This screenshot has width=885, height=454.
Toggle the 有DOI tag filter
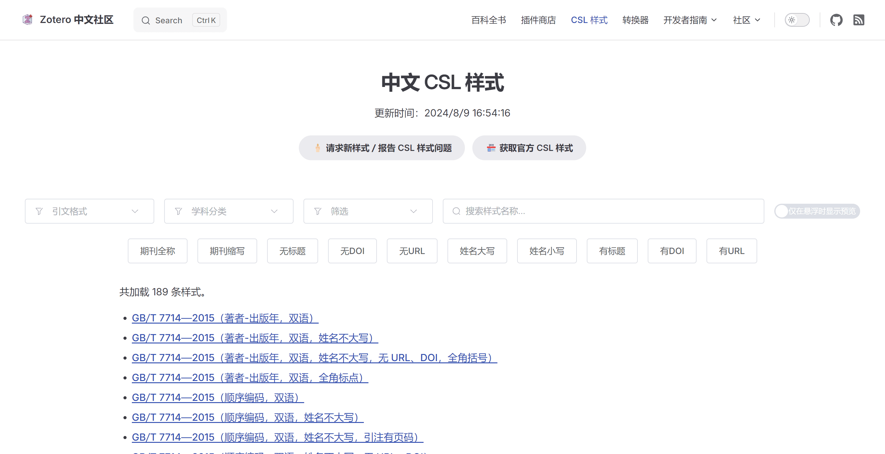coord(672,251)
